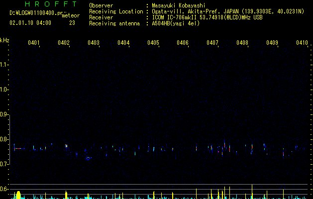Click the 0404 time marker
Screen dimensions: 313x199
click(123, 42)
